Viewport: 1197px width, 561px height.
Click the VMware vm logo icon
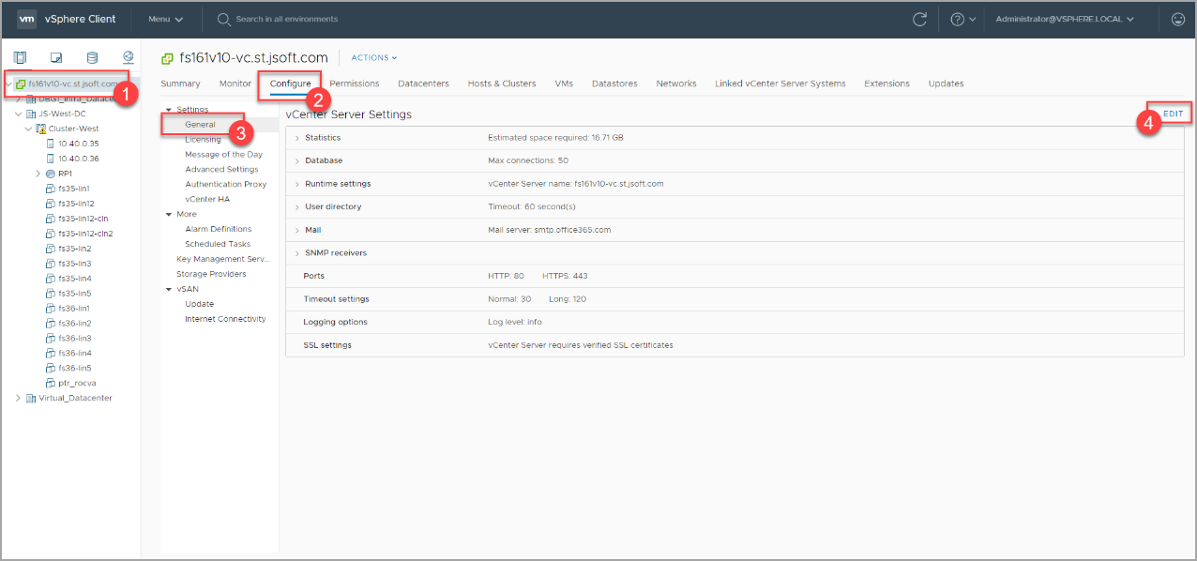pos(27,19)
